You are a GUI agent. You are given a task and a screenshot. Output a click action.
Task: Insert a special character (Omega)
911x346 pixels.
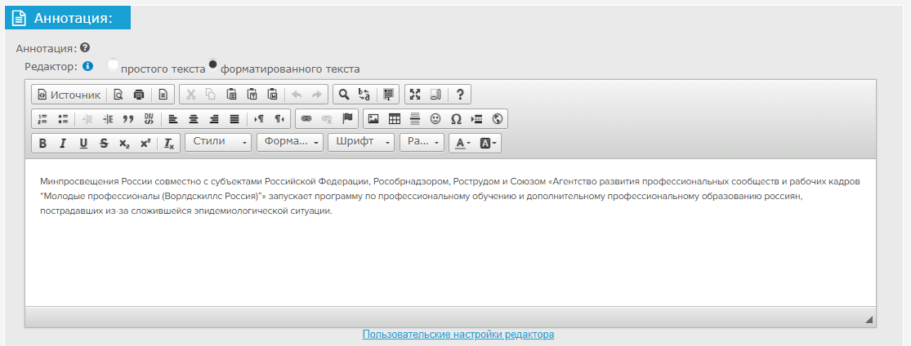tap(456, 119)
